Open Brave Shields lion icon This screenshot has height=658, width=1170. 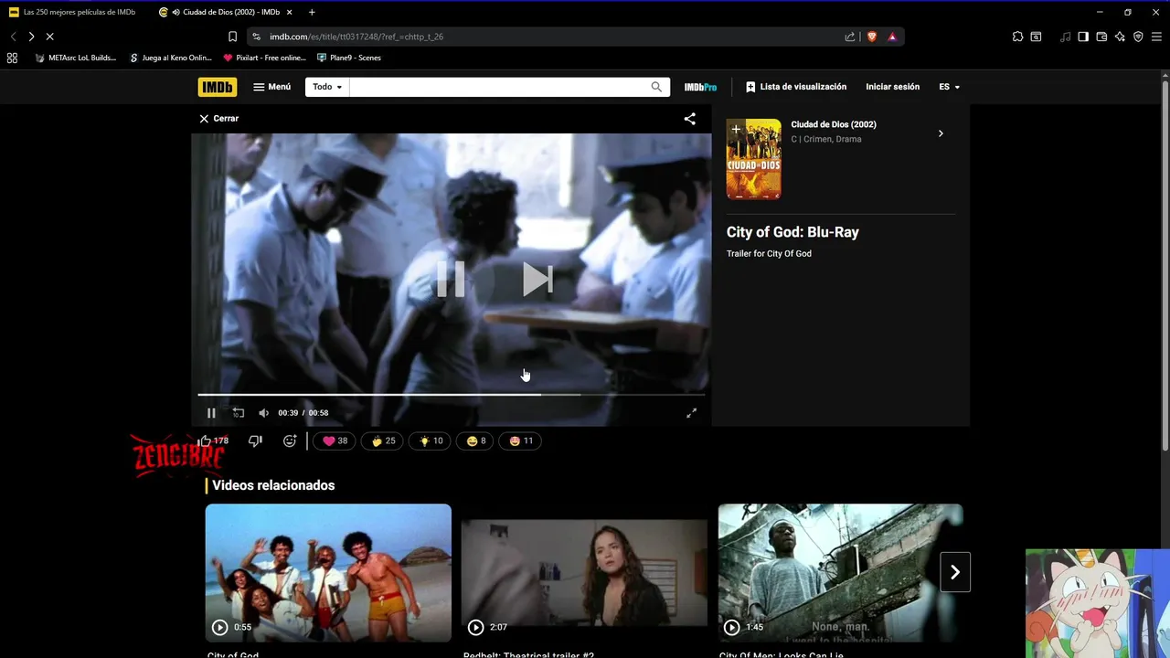click(872, 37)
